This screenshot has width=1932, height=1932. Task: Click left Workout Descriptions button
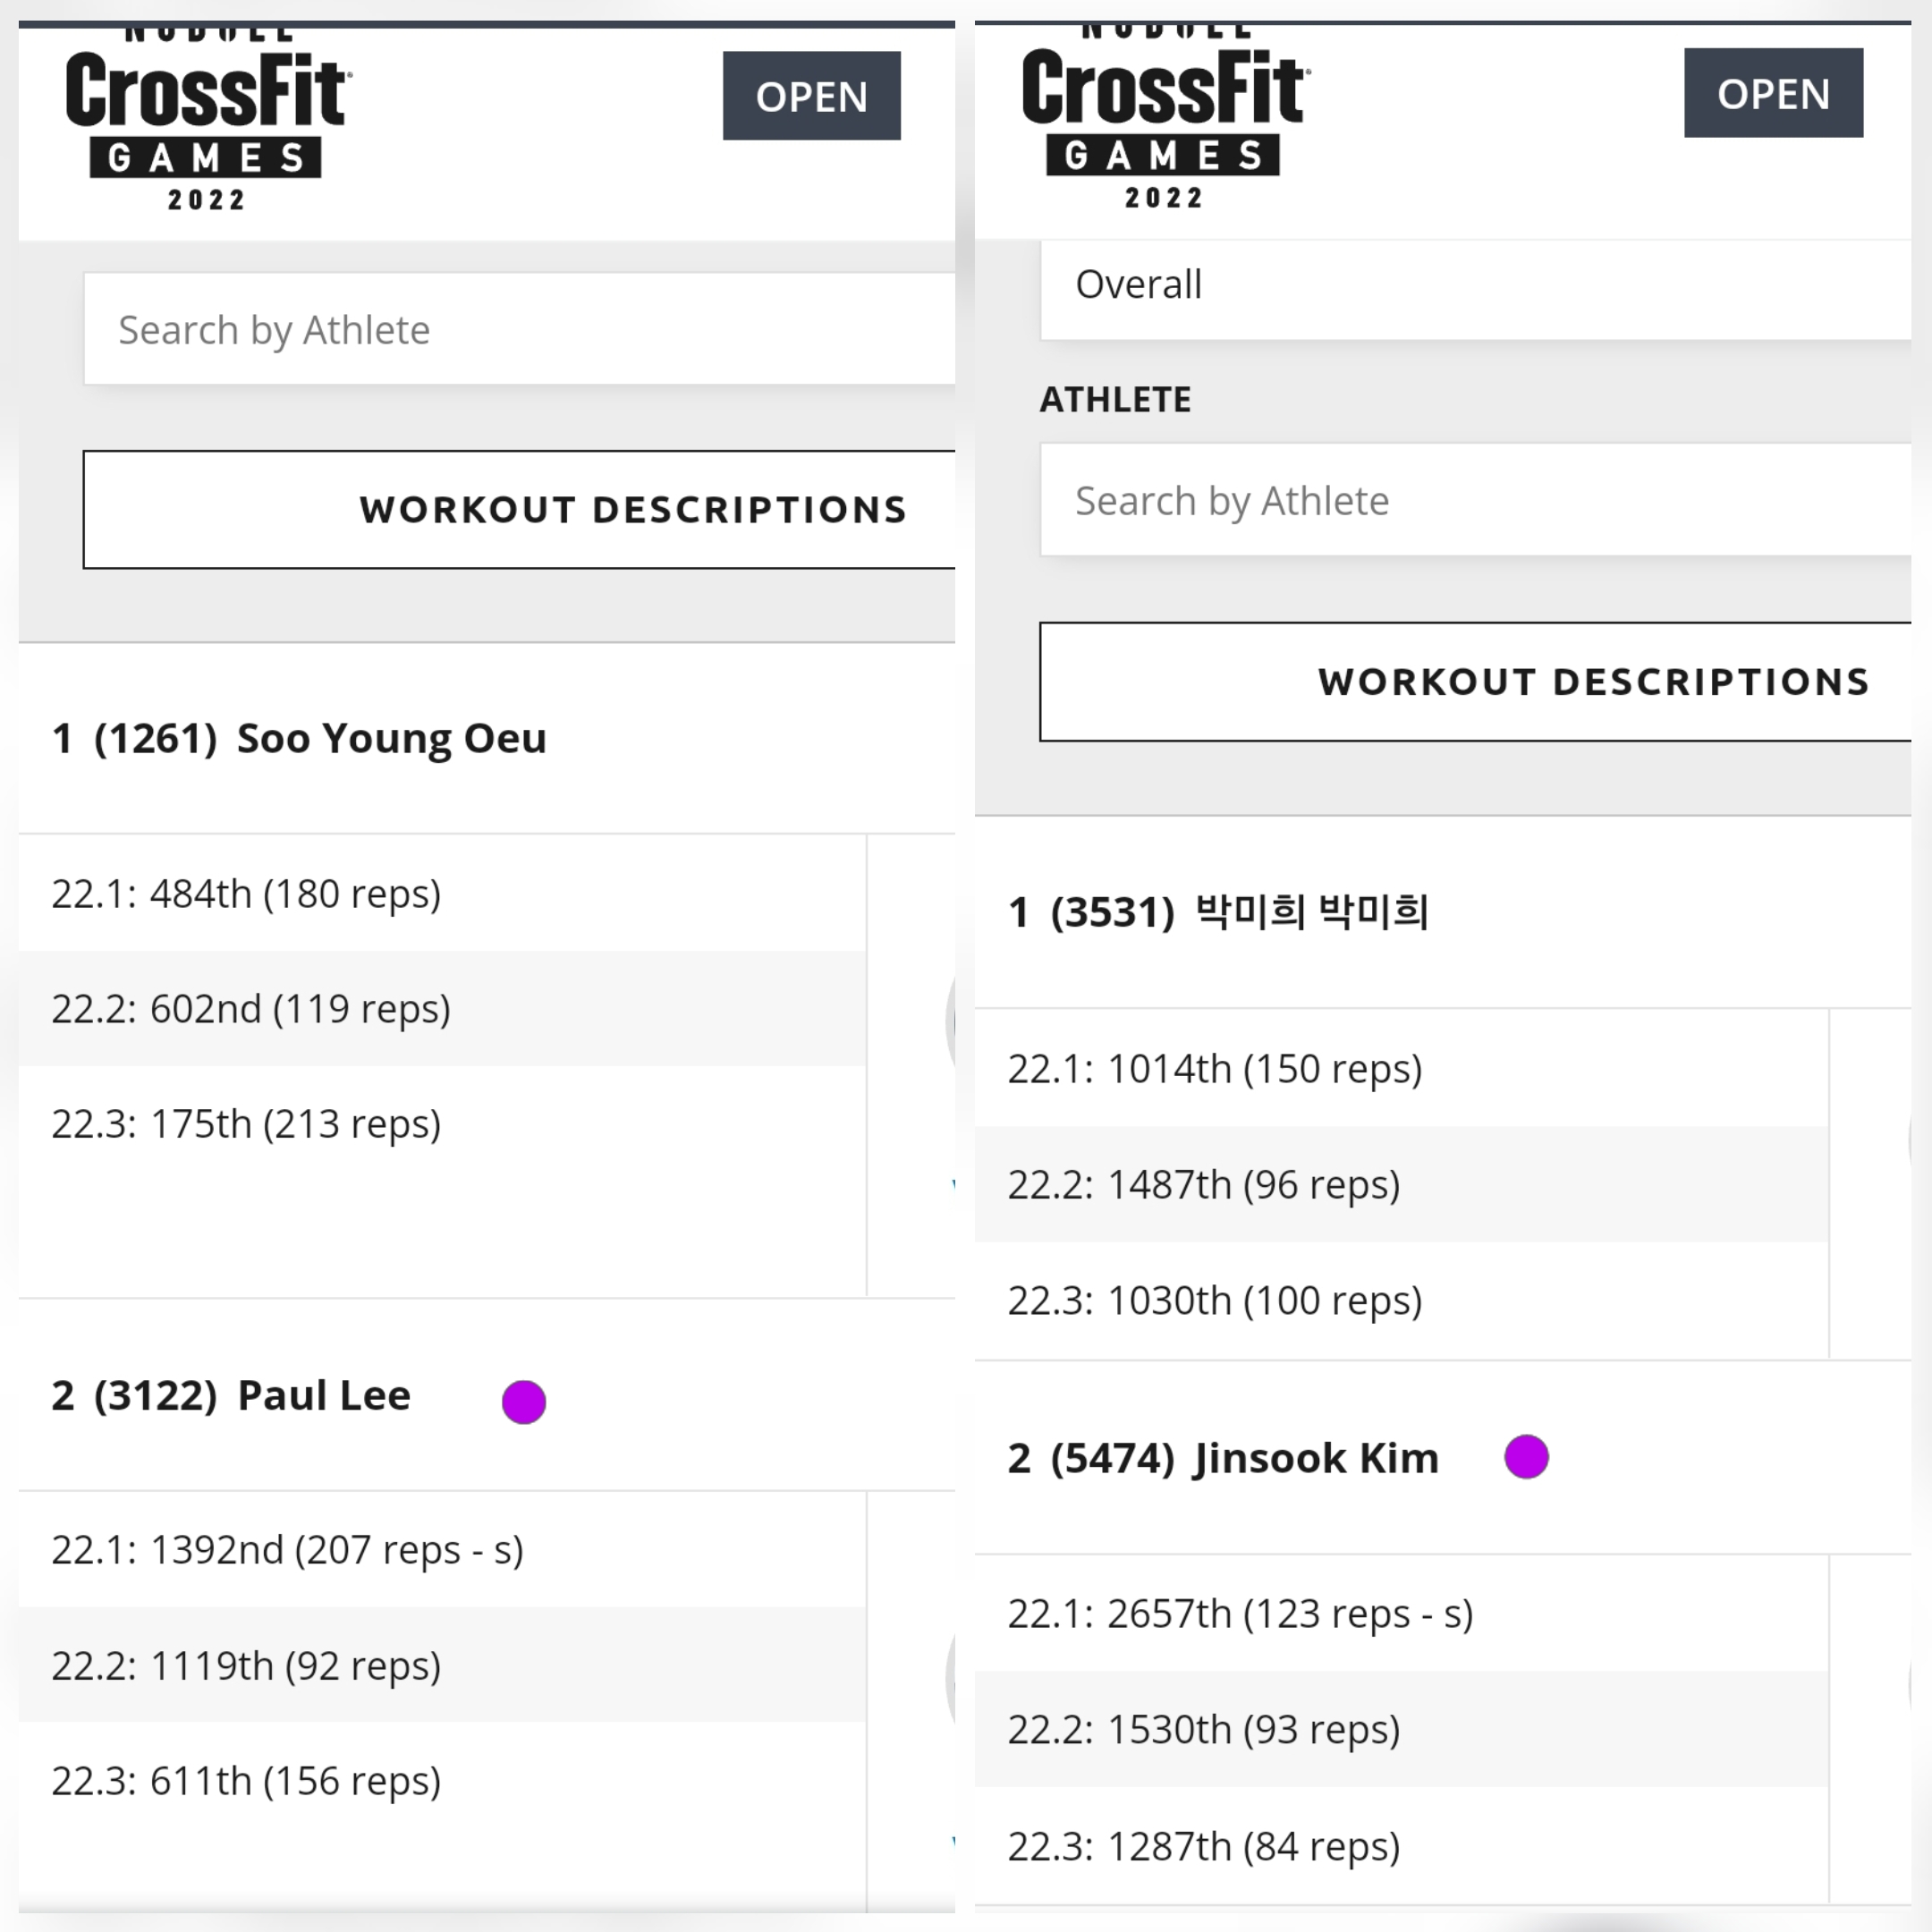tap(519, 509)
